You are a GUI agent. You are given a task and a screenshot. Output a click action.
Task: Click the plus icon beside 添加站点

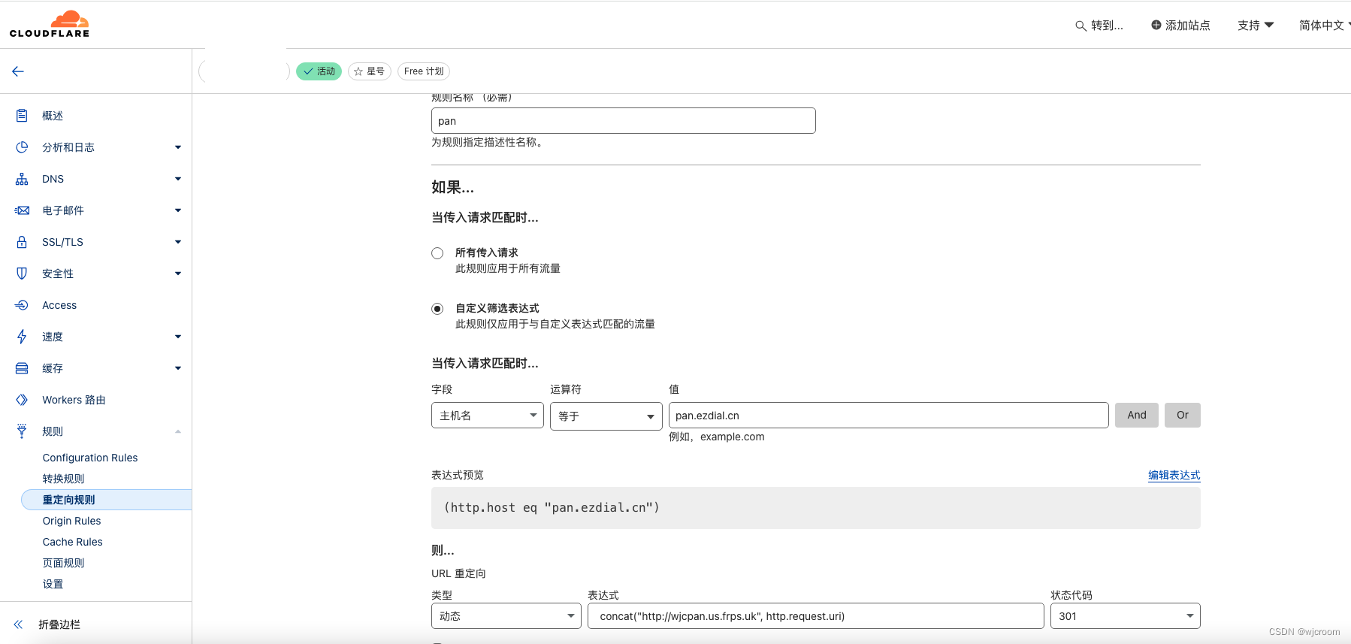tap(1156, 25)
